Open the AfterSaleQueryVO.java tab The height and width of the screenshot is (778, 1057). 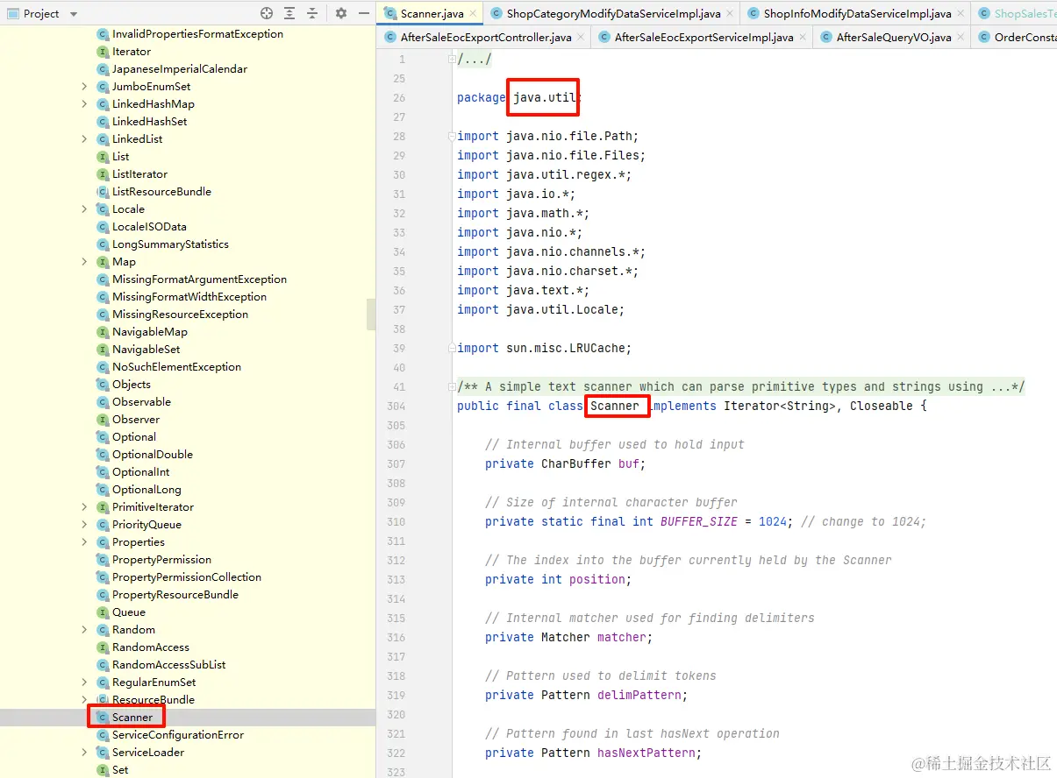pos(894,38)
